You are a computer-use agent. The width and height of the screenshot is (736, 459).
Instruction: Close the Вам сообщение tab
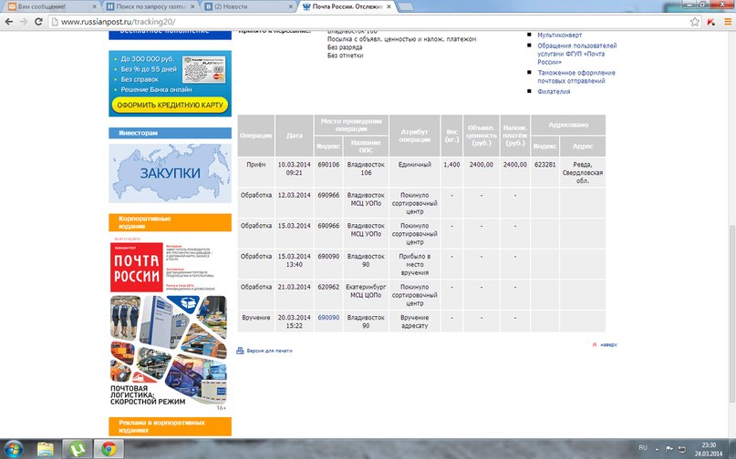pos(94,6)
